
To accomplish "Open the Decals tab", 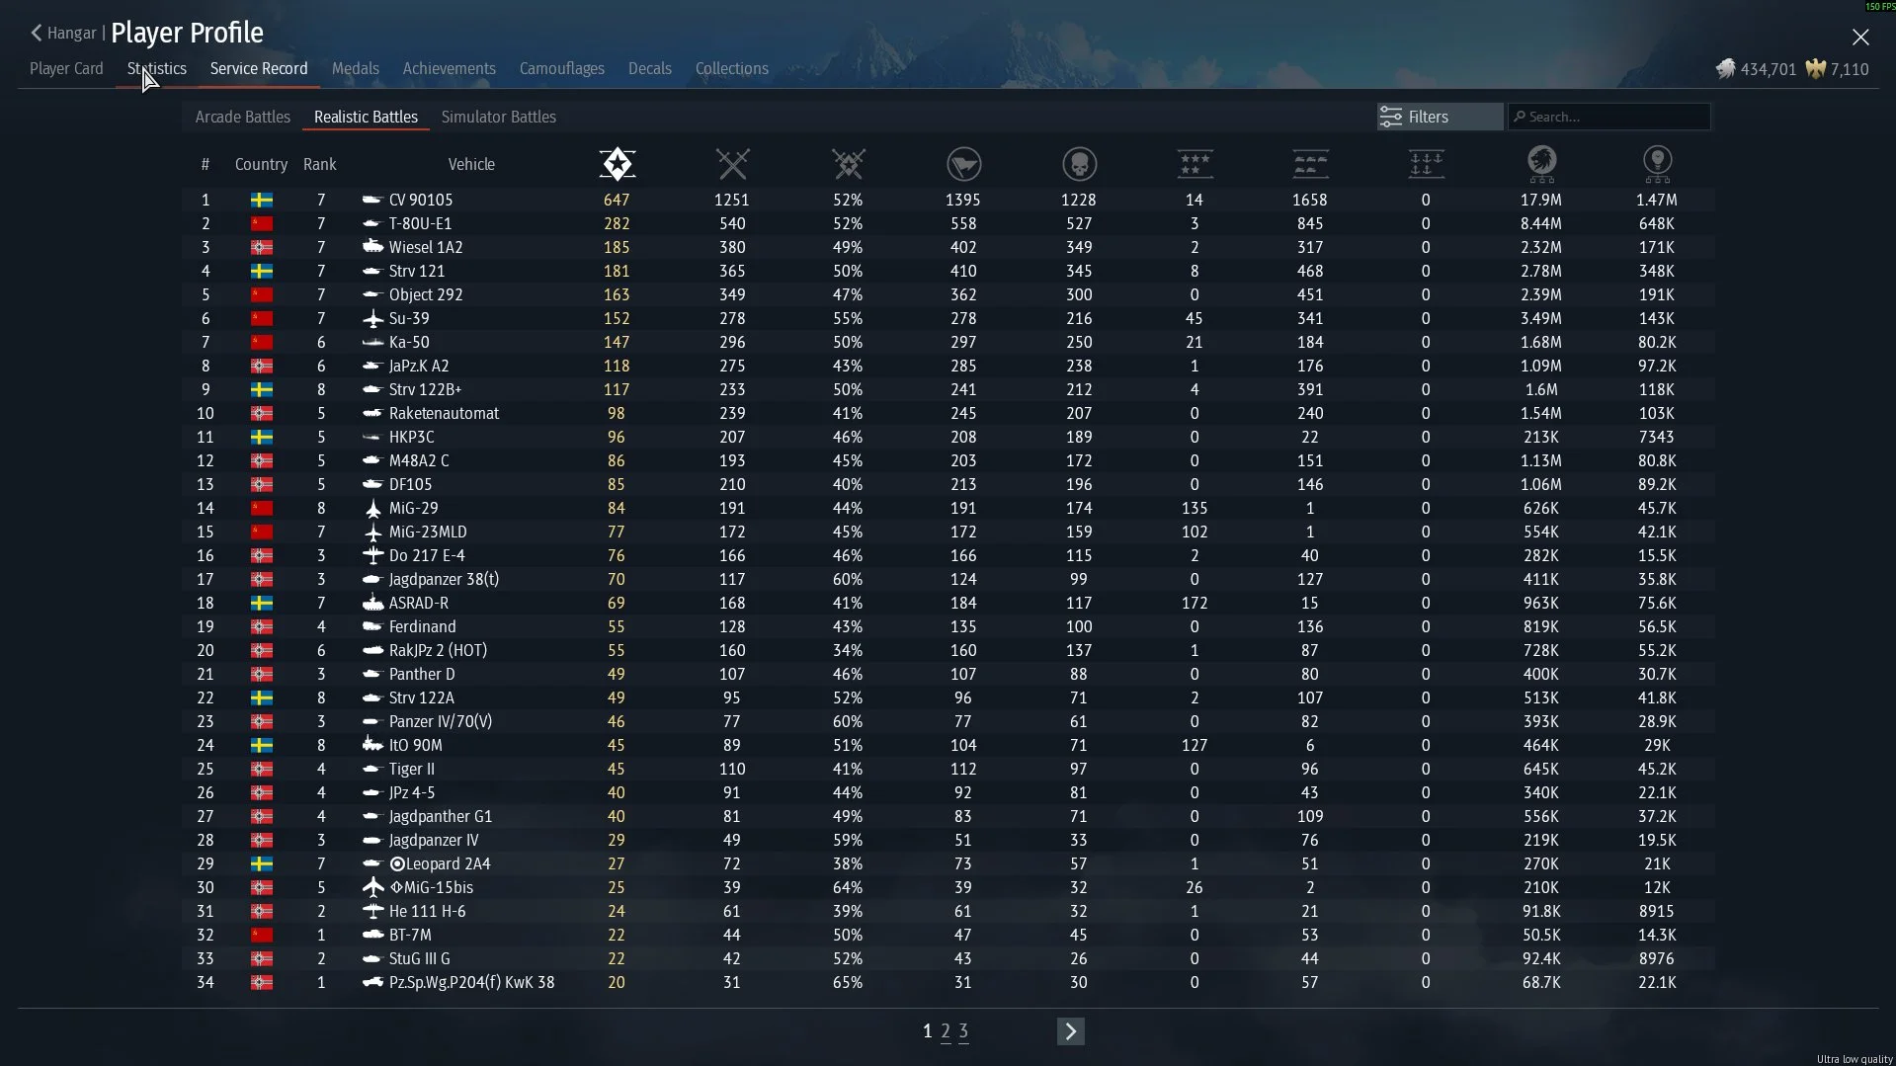I will pos(650,68).
